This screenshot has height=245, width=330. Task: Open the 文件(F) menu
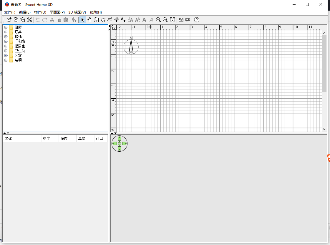(x=10, y=12)
